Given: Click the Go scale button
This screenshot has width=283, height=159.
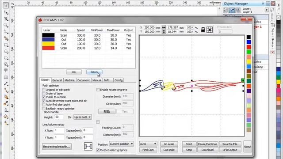Looking at the screenshot, I should (169, 144).
